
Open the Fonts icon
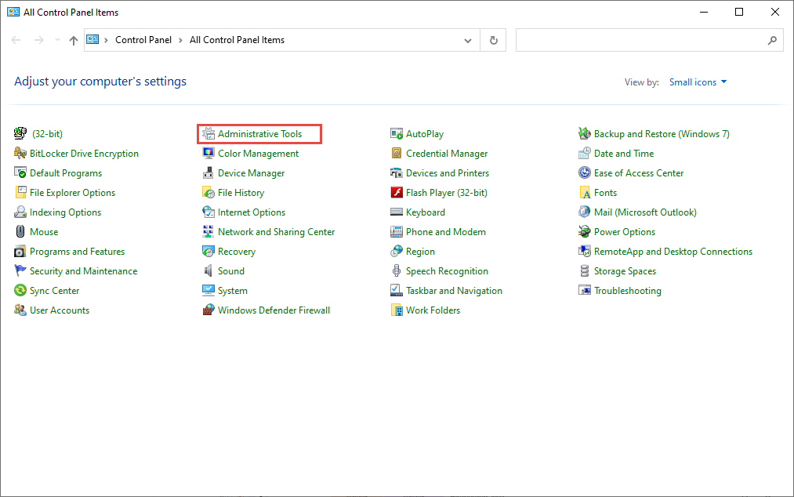585,193
